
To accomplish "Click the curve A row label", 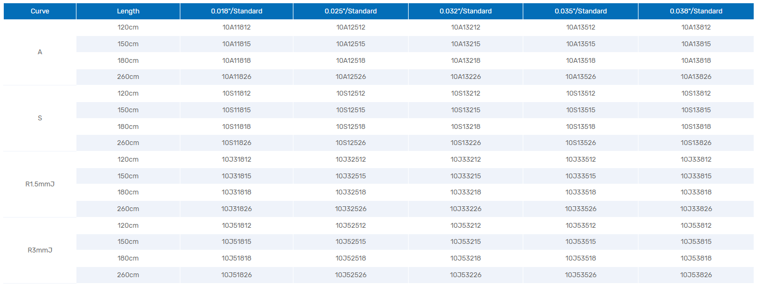I will click(x=40, y=52).
